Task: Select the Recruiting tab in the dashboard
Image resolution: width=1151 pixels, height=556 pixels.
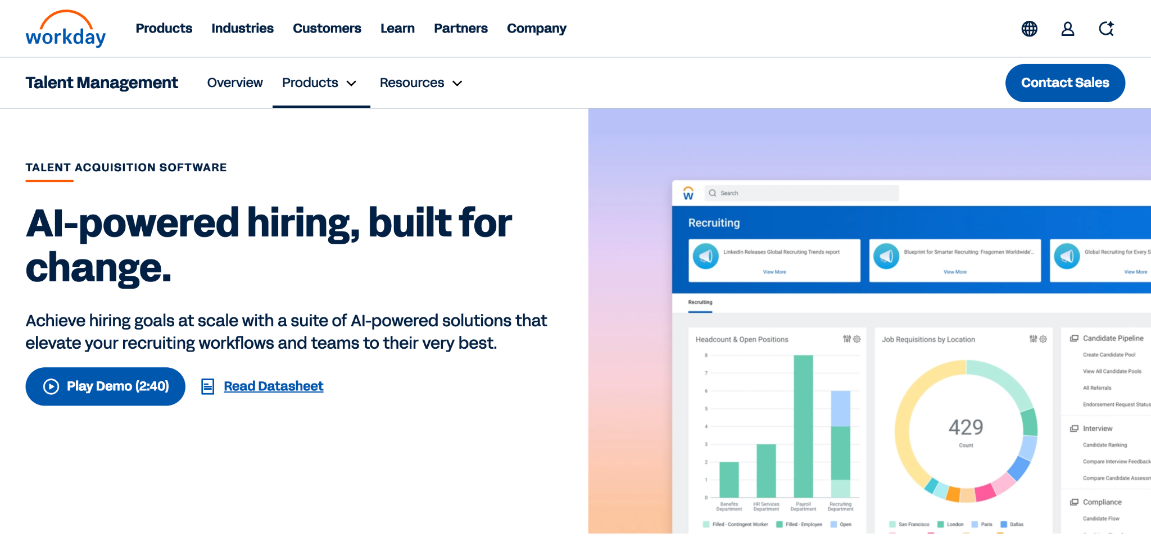Action: 700,302
